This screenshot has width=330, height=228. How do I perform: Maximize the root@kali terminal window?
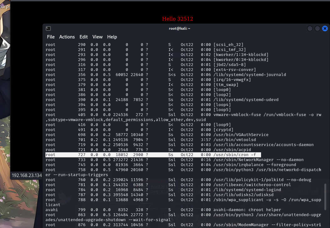pyautogui.click(x=317, y=28)
